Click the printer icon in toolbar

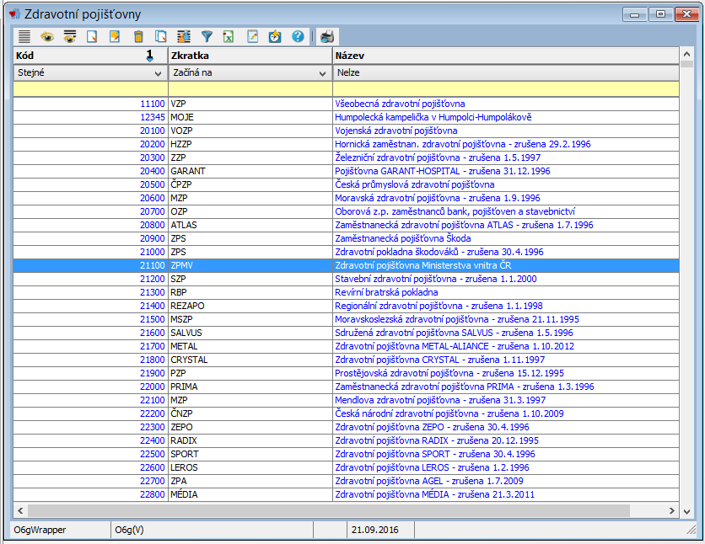(x=327, y=36)
